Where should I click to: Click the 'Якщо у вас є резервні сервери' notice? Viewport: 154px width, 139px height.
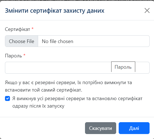[68, 86]
